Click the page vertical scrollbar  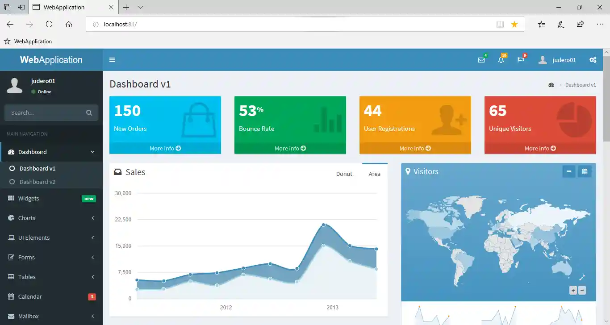coord(606,98)
